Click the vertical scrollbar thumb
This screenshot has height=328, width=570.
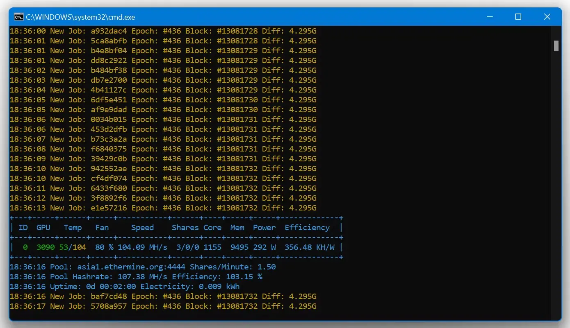click(x=556, y=46)
